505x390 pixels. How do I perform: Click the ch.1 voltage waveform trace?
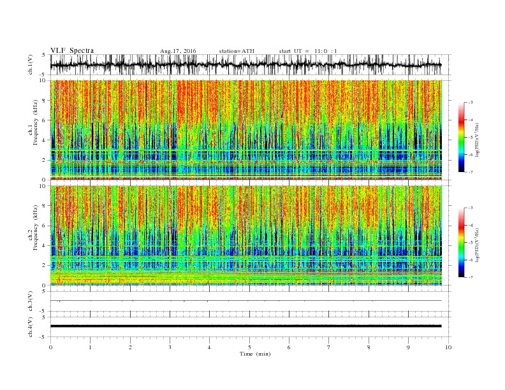(245, 64)
